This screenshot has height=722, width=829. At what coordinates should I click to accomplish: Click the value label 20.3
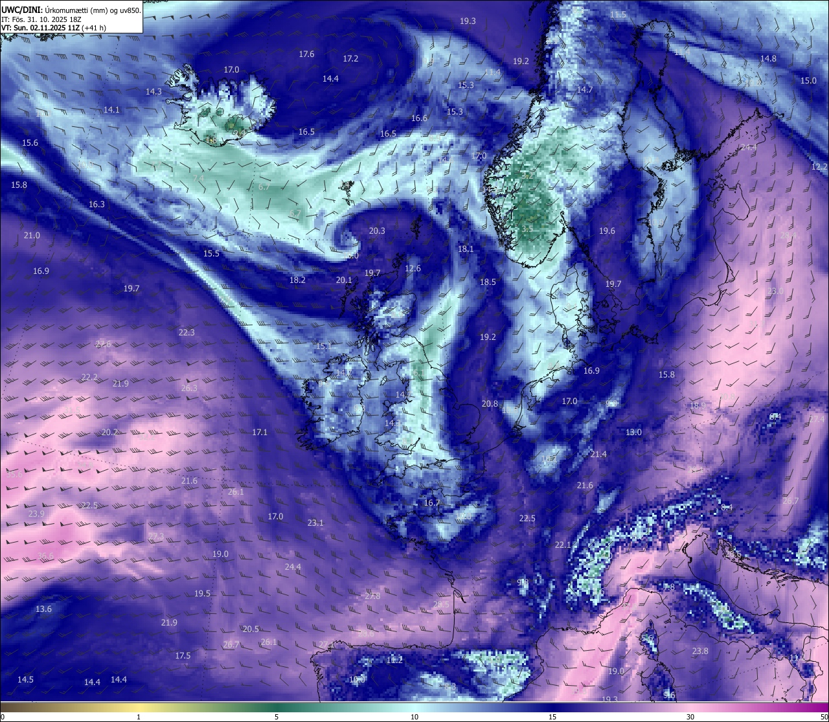pos(377,231)
